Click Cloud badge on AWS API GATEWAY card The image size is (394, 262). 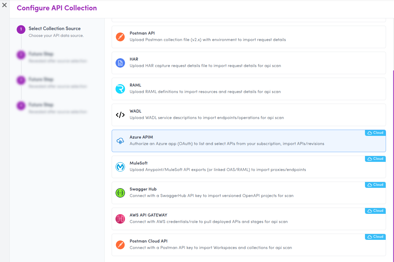pos(375,211)
